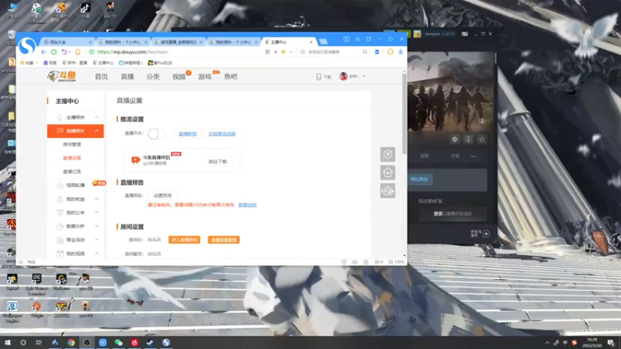Click the purple undo-close-tab arrow

pos(64,52)
